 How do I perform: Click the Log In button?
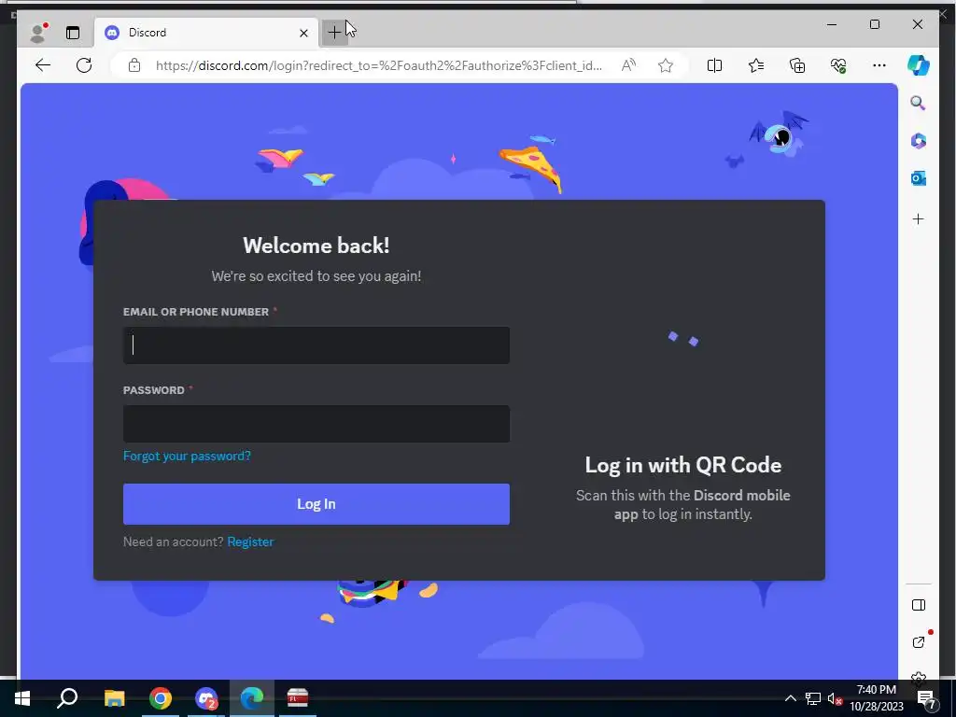[316, 504]
